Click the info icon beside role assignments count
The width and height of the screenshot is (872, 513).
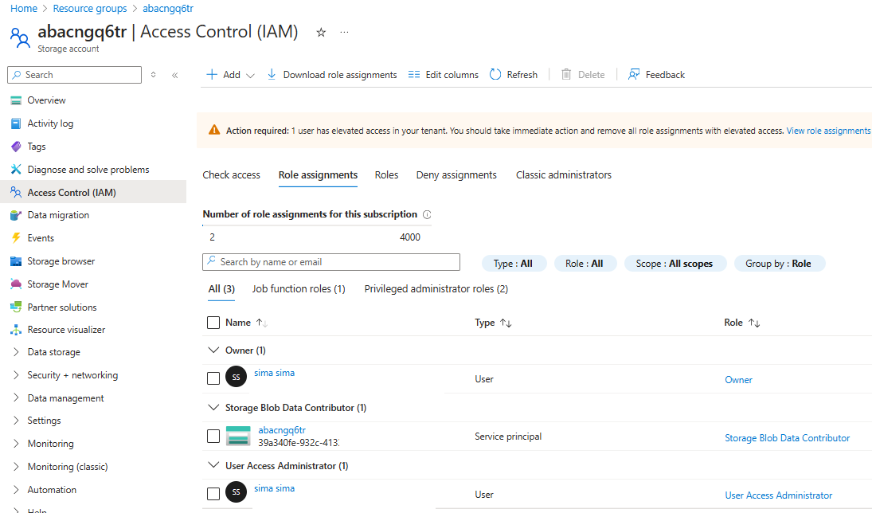[427, 215]
